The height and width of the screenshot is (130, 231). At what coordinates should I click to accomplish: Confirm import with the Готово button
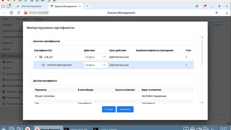click(109, 109)
